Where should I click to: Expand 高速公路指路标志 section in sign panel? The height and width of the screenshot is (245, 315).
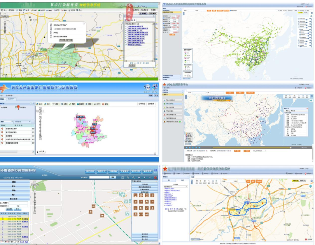(x=145, y=187)
